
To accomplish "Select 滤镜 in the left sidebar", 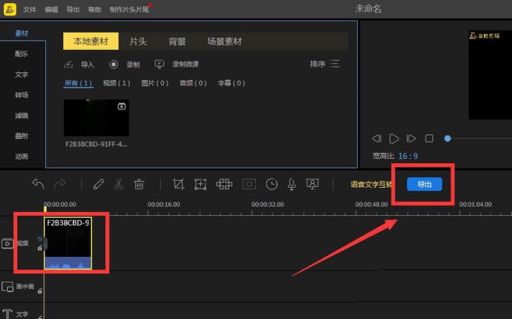I will [22, 115].
